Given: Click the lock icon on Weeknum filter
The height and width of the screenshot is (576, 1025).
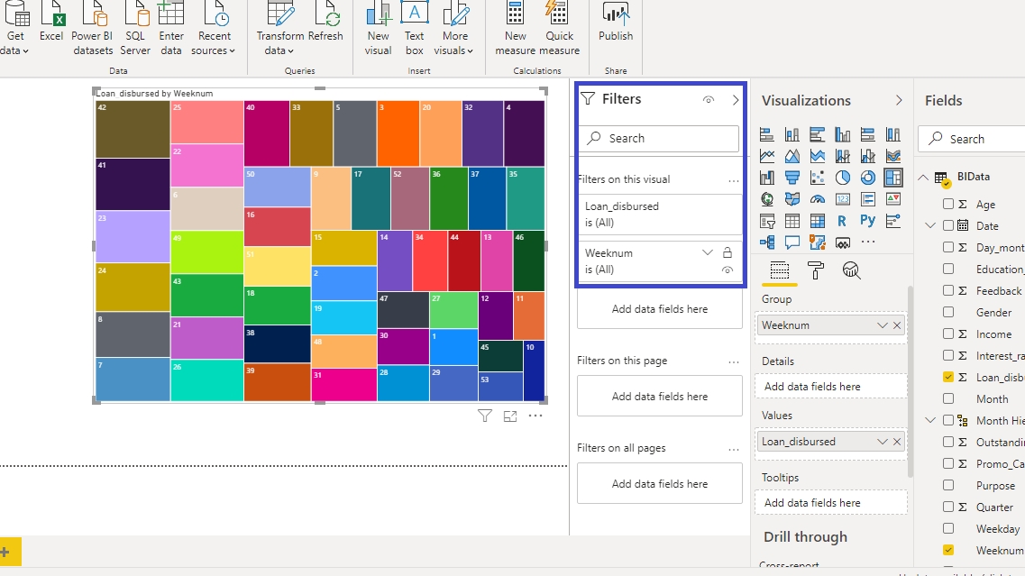Looking at the screenshot, I should [x=728, y=253].
